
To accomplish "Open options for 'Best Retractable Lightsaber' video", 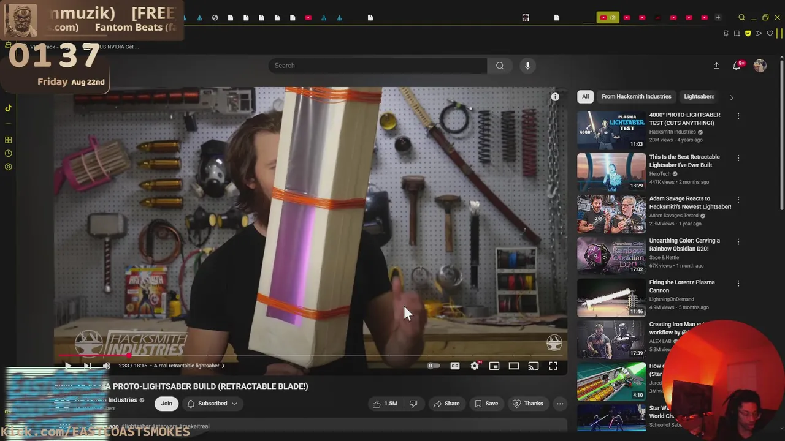I will point(738,158).
